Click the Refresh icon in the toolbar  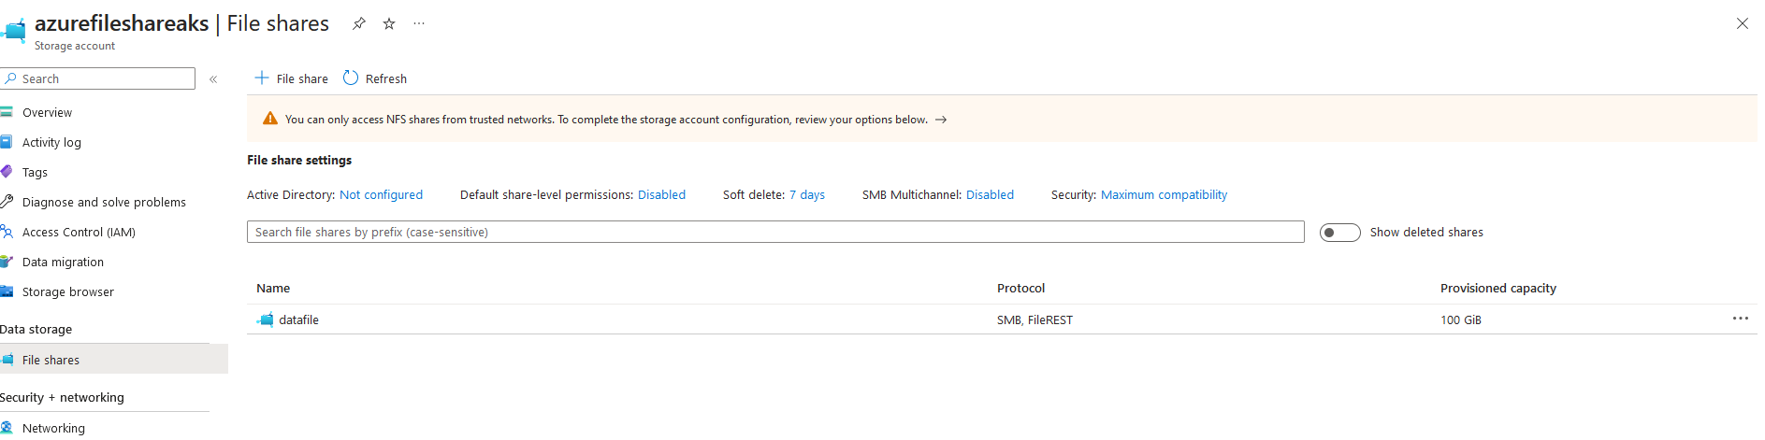tap(351, 78)
